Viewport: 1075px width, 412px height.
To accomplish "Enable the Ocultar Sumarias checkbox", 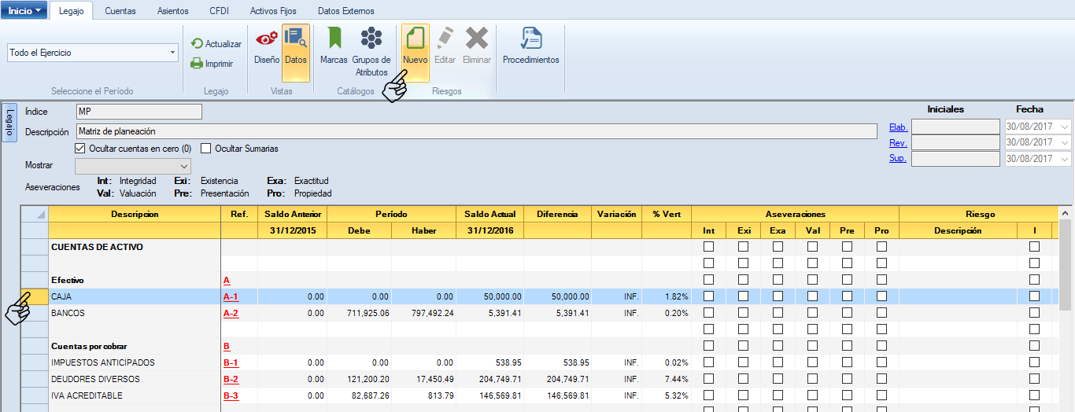I will point(206,149).
